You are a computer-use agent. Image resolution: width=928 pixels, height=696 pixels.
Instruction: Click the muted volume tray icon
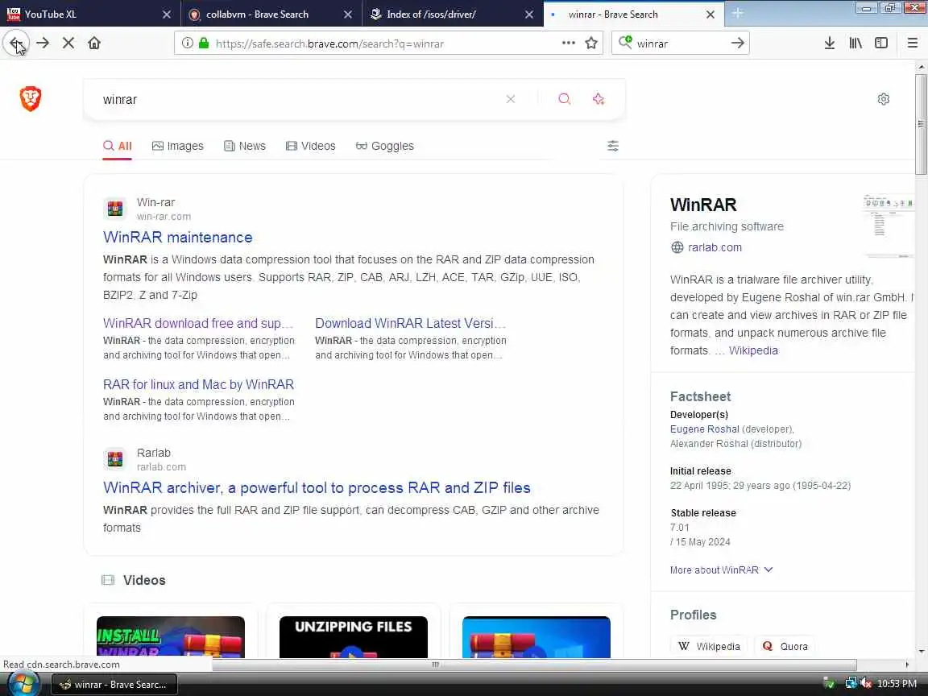[x=866, y=684]
